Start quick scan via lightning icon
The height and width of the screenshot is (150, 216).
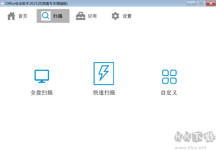[x=104, y=74]
